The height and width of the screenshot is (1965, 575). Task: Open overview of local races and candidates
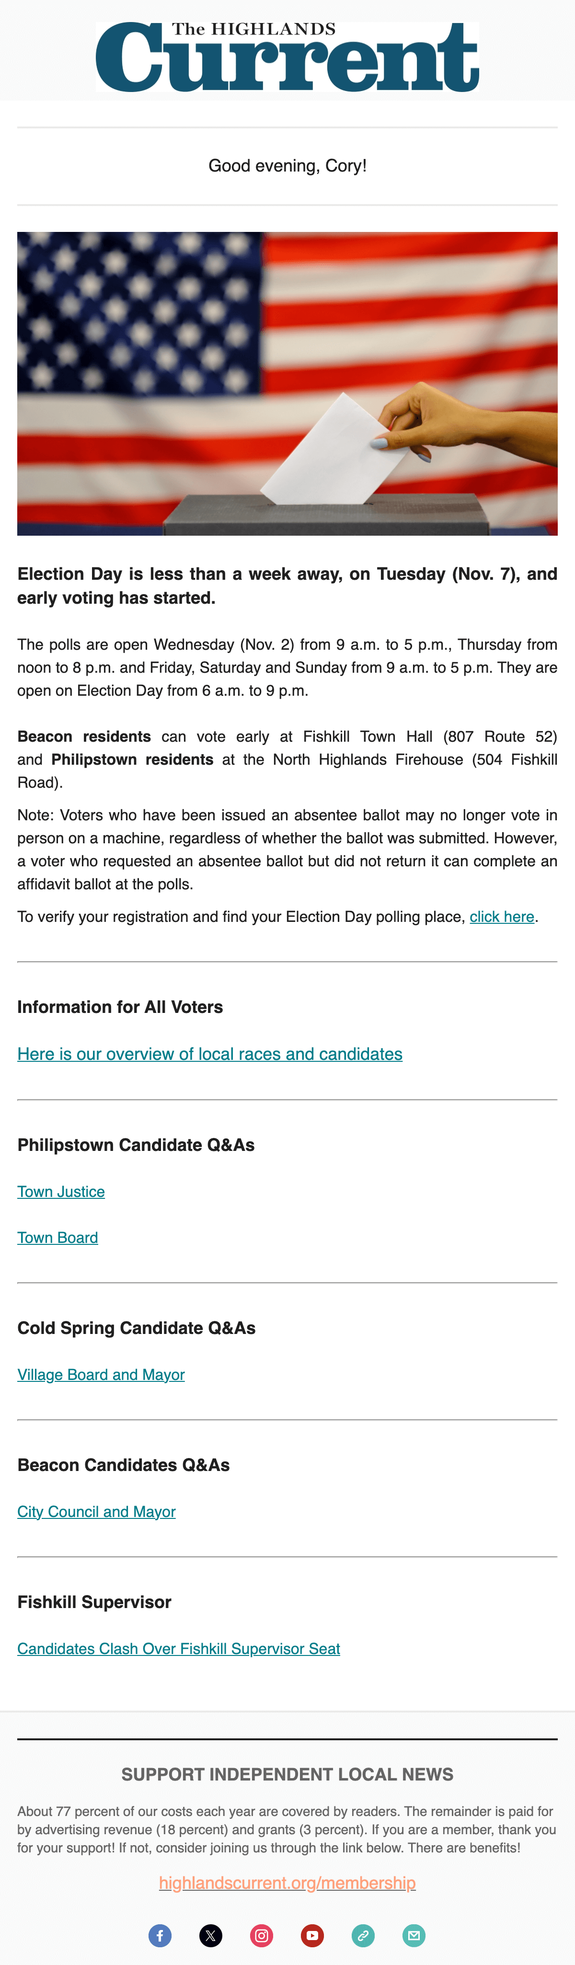point(210,1054)
